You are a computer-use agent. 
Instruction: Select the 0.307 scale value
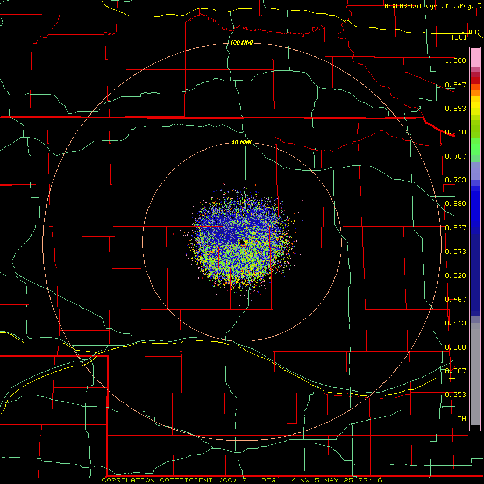(x=455, y=371)
